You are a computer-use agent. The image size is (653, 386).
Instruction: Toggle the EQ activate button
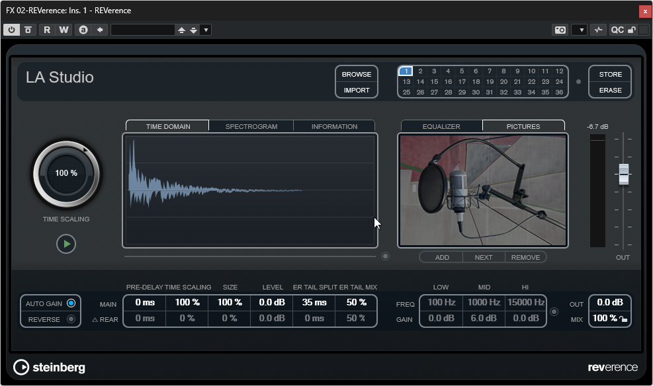(x=554, y=311)
